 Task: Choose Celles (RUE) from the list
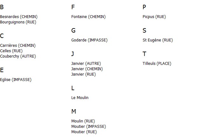(11, 51)
